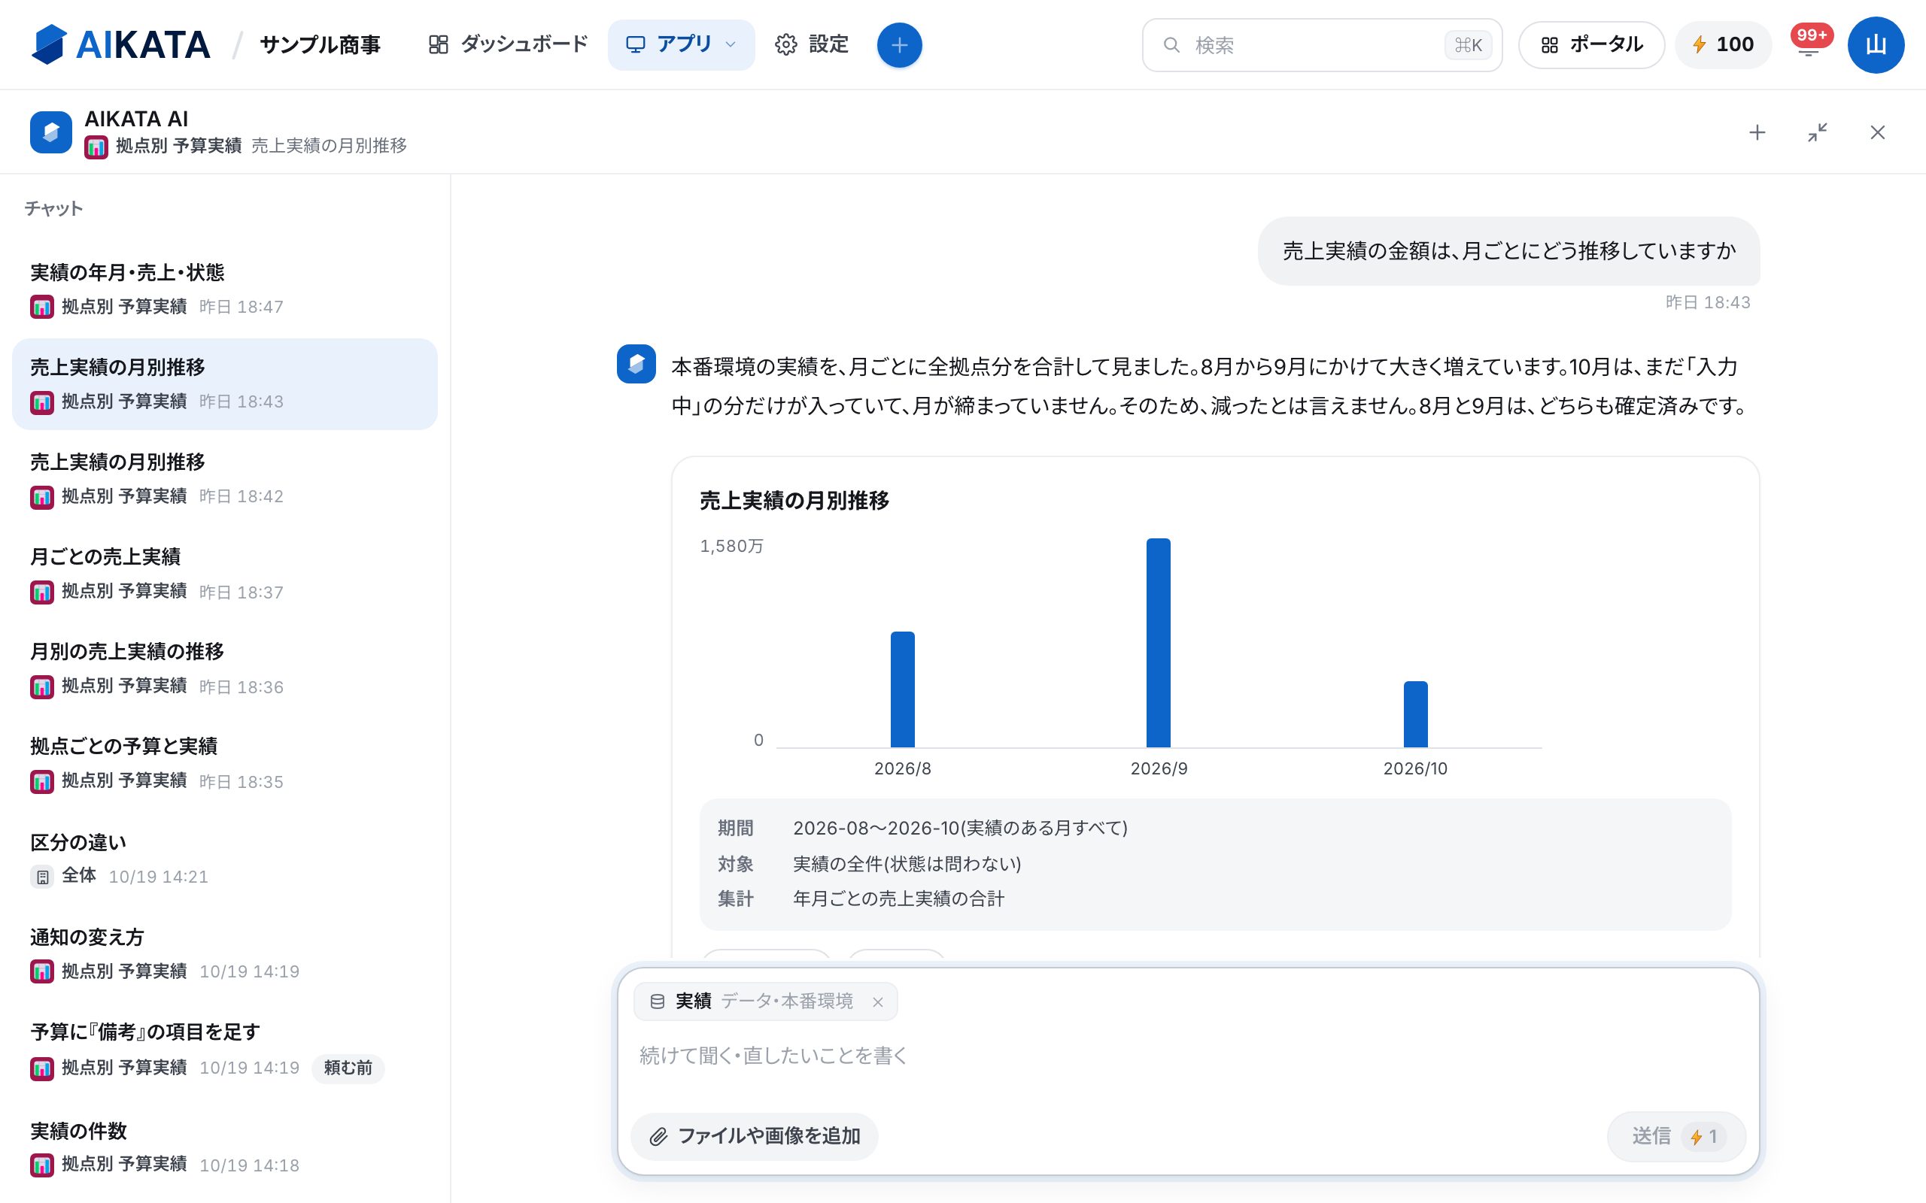Screen dimensions: 1926x1203
Task: Open chat 予算に『備考』の項目を足す
Action: (224, 1050)
